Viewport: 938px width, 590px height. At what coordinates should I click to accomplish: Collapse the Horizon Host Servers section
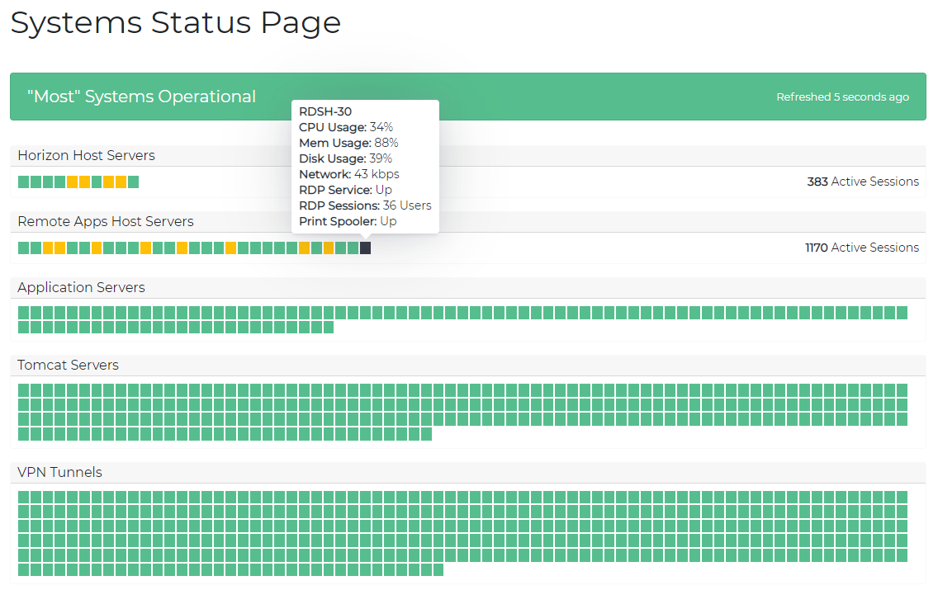click(85, 155)
